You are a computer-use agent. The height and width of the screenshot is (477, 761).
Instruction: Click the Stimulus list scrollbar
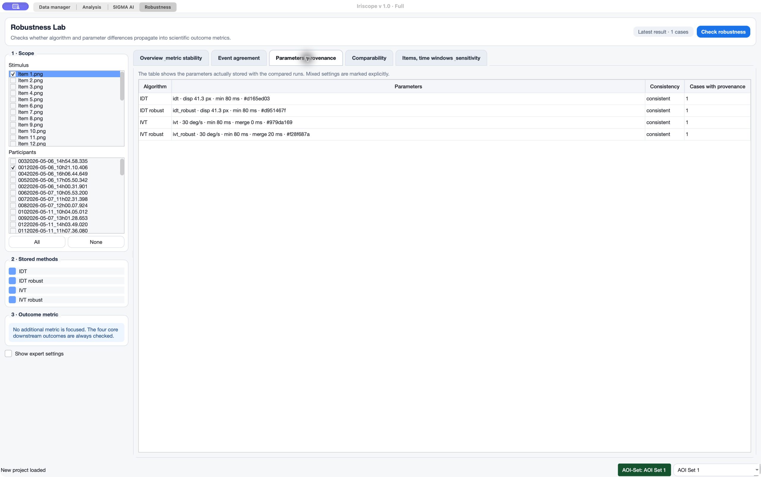(x=122, y=86)
